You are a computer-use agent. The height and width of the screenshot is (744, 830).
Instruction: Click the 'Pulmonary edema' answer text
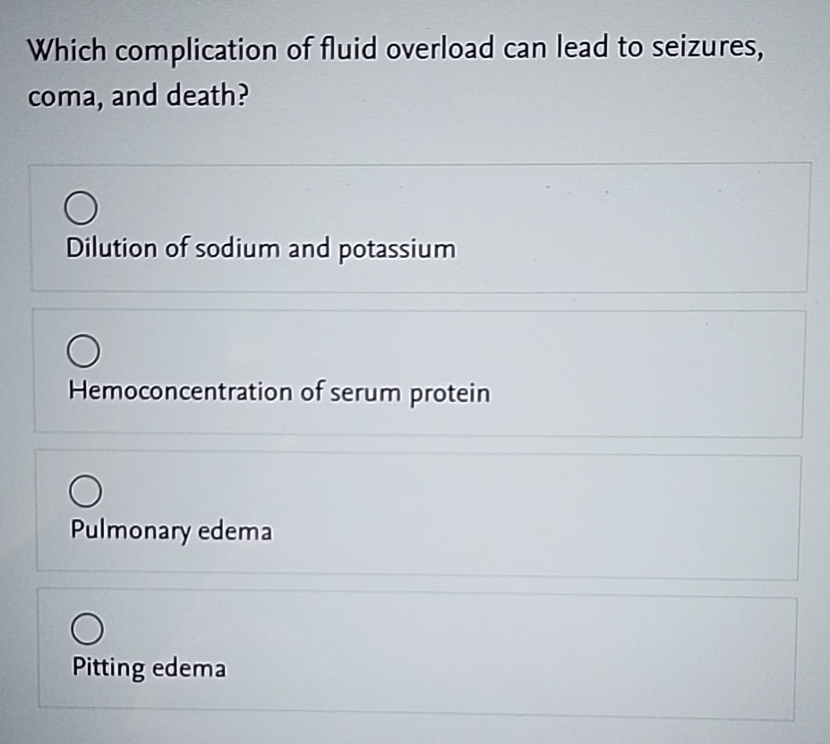tap(170, 532)
